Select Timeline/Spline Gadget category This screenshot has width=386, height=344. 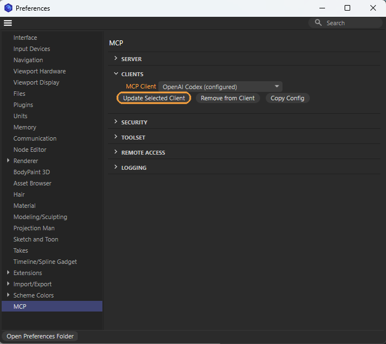[x=45, y=262]
